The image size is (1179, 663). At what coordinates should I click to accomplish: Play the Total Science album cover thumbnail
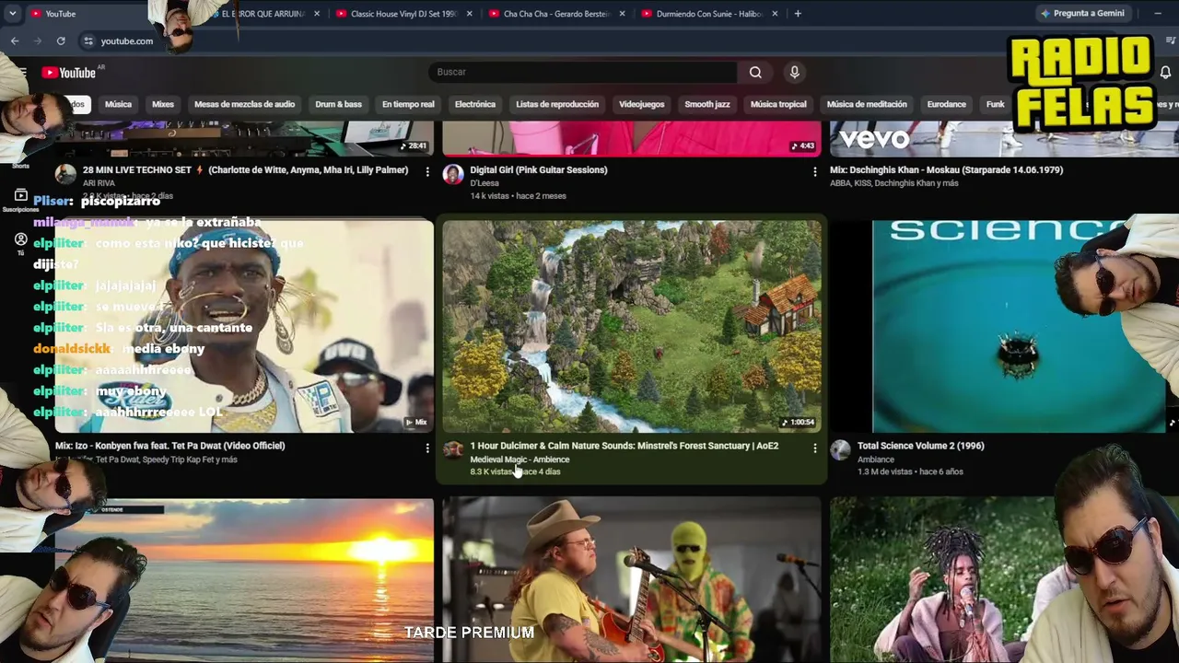(x=1018, y=326)
